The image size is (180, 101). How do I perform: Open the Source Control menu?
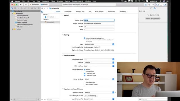77,1
